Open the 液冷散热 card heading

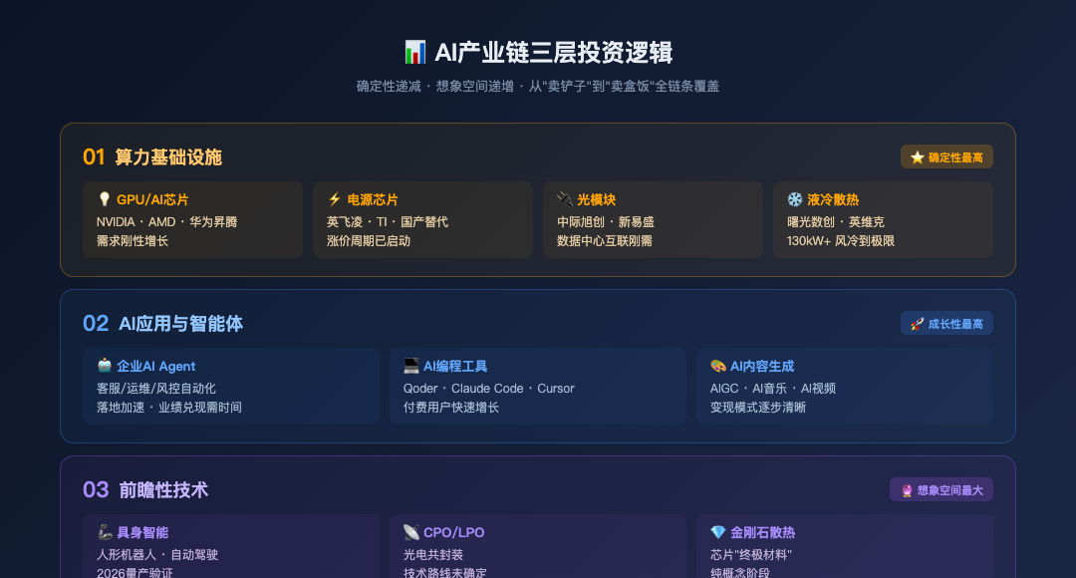tap(833, 199)
